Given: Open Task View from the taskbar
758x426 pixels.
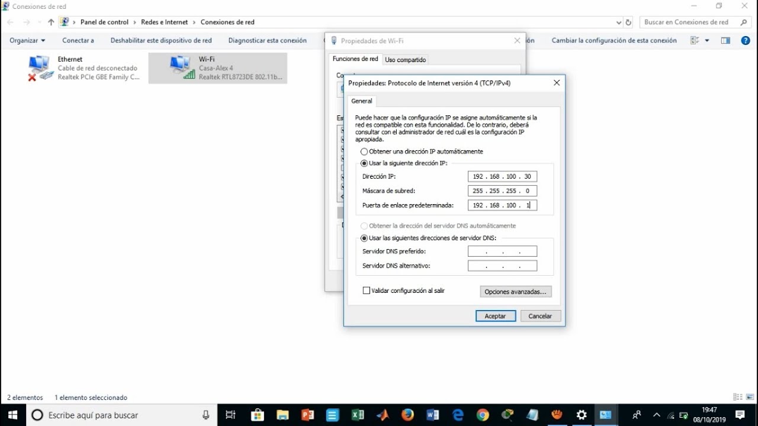Looking at the screenshot, I should tap(230, 415).
